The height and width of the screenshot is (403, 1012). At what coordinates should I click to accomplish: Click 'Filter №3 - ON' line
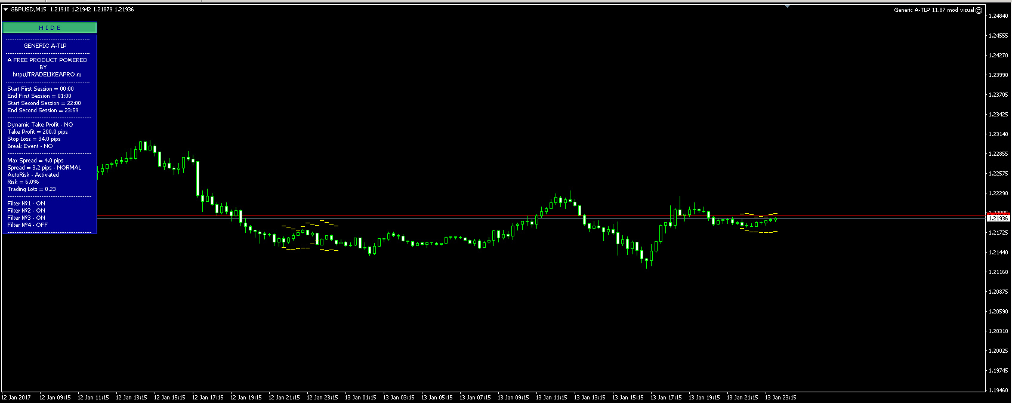tap(26, 218)
